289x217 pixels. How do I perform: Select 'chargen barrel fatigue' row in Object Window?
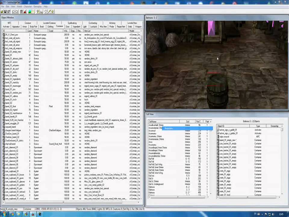tap(71, 130)
